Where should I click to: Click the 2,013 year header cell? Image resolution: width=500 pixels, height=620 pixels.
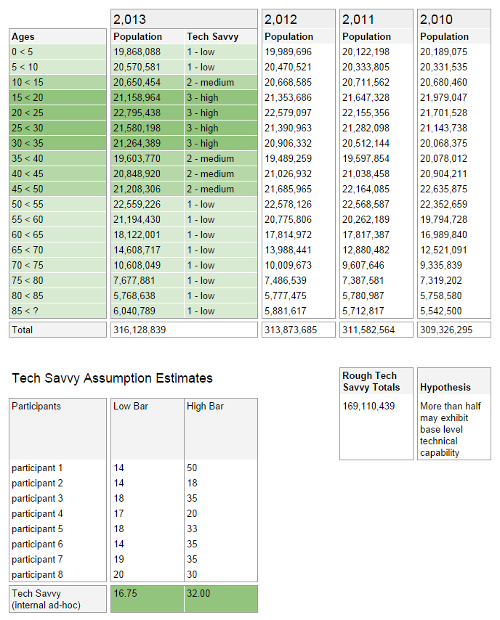(183, 20)
